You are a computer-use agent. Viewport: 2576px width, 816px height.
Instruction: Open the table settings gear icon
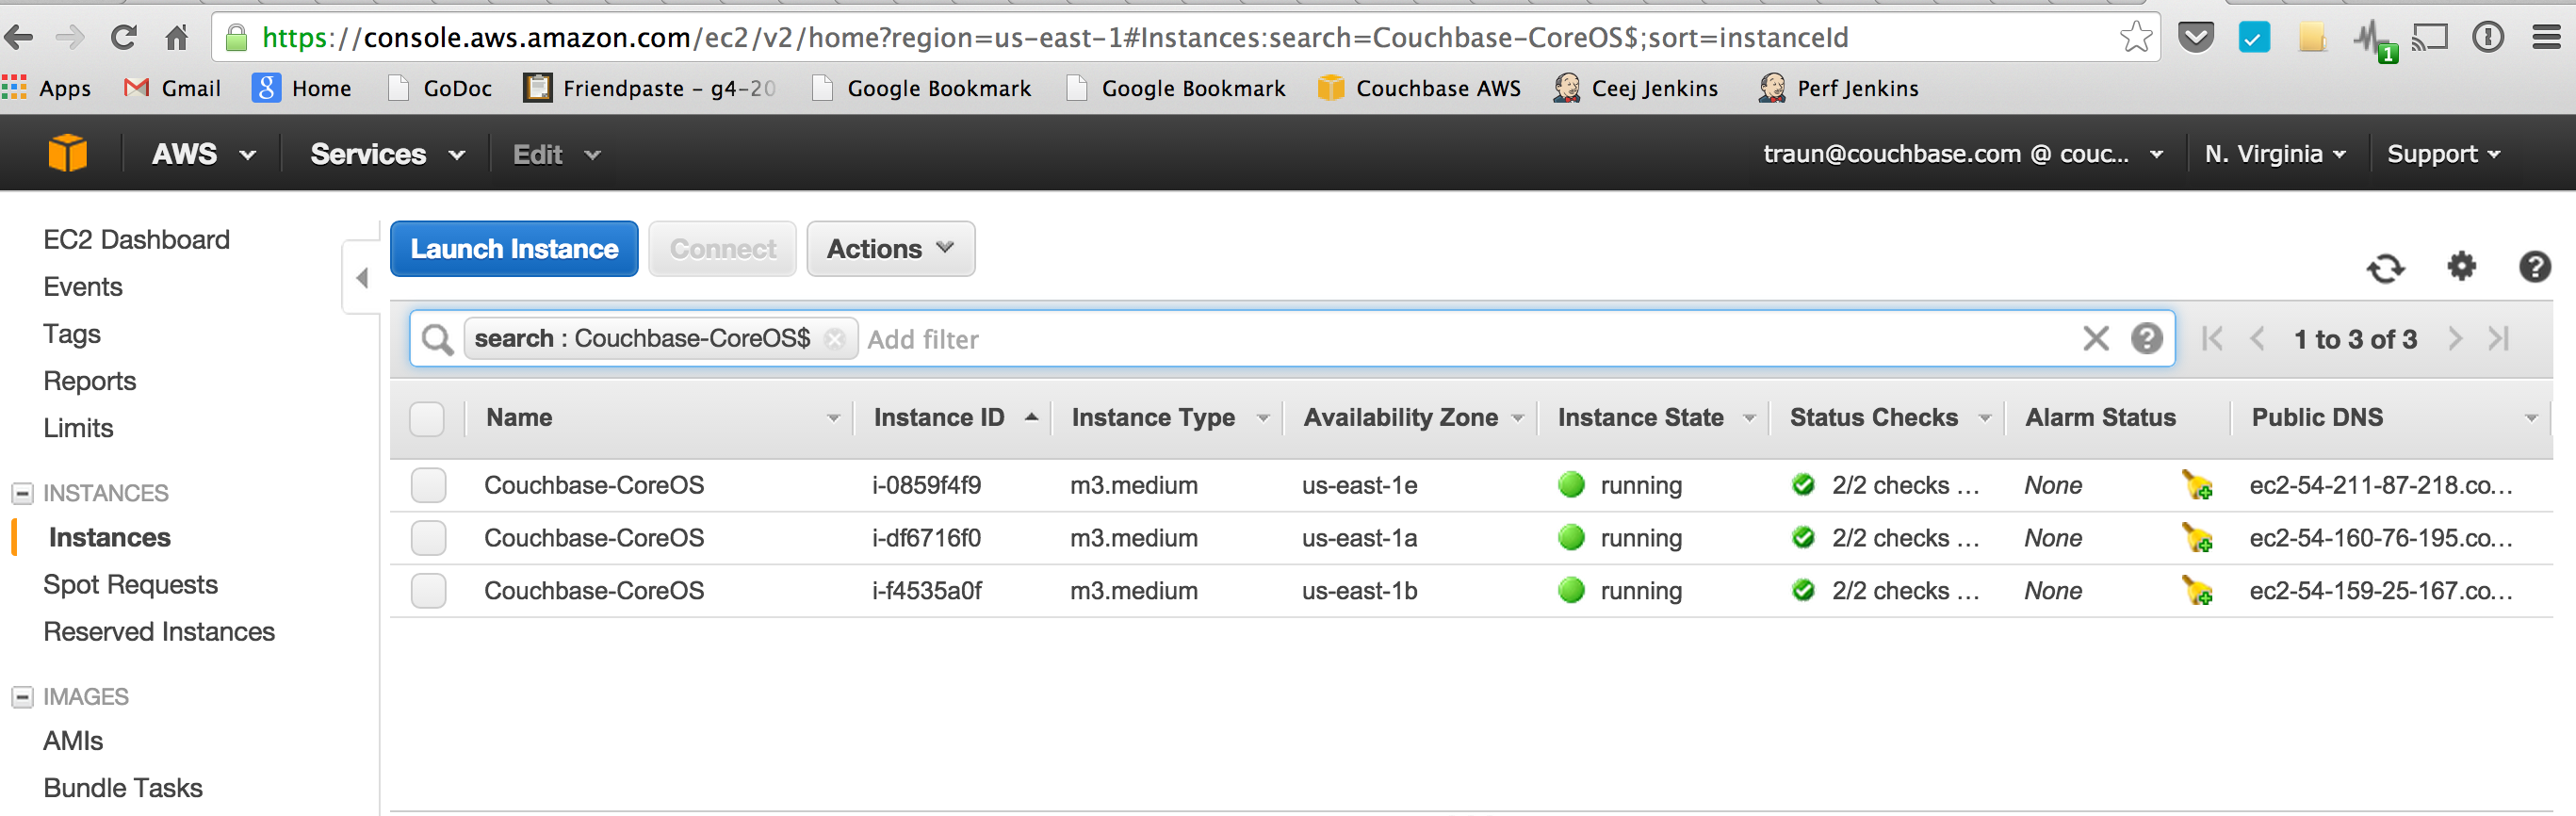[x=2461, y=267]
